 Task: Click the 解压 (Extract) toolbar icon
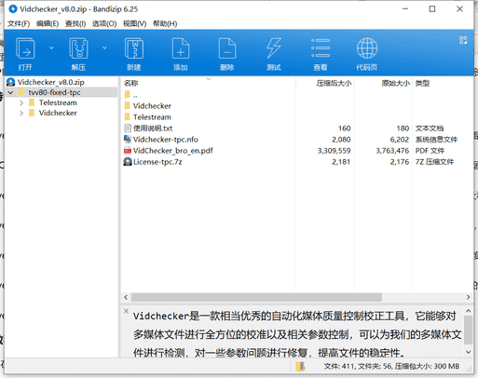78,48
